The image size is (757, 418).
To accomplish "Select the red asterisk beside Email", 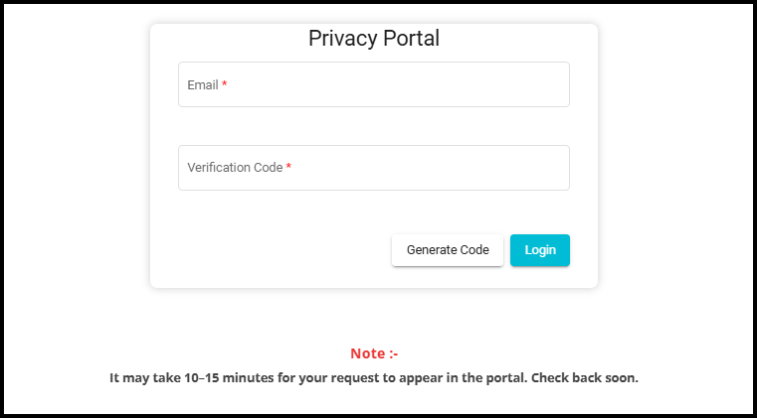I will click(225, 85).
